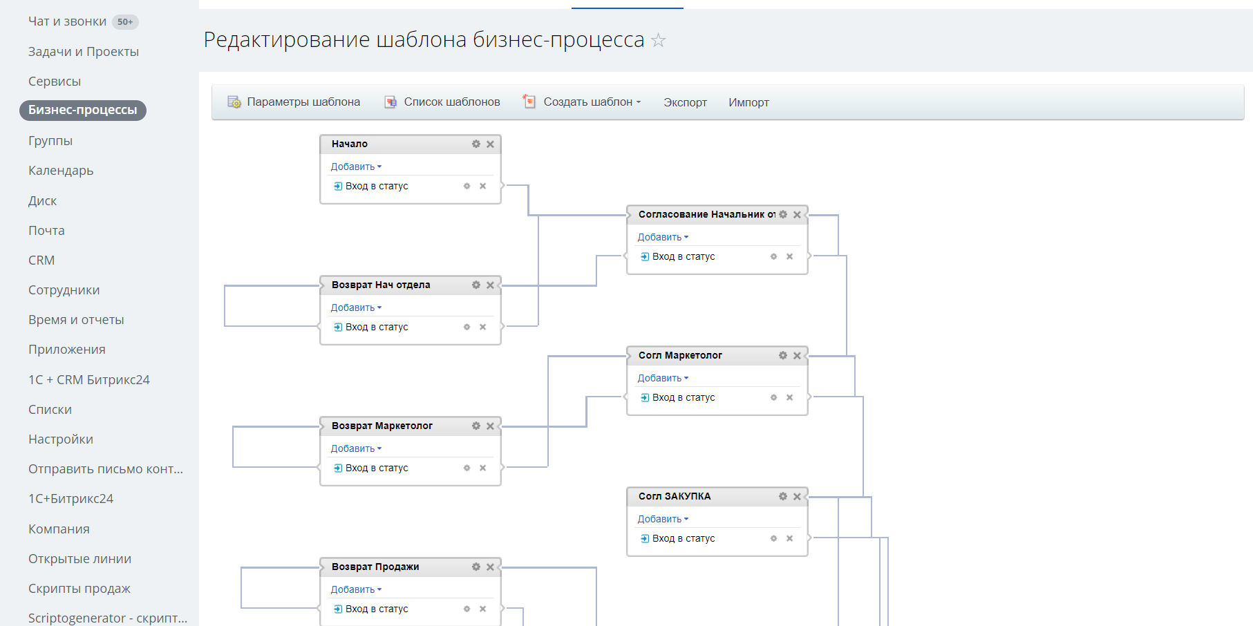Select Вход в статус action in Начало
Screen dimensions: 1253x626
(x=377, y=186)
